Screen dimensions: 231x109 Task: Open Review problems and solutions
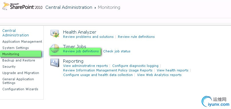(88, 37)
